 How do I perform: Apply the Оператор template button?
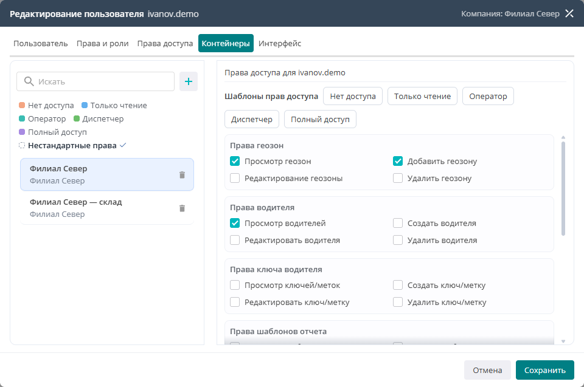pos(488,97)
